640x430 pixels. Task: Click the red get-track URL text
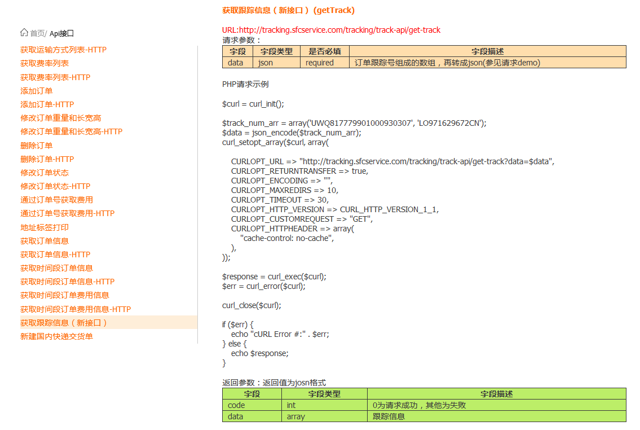pos(331,30)
